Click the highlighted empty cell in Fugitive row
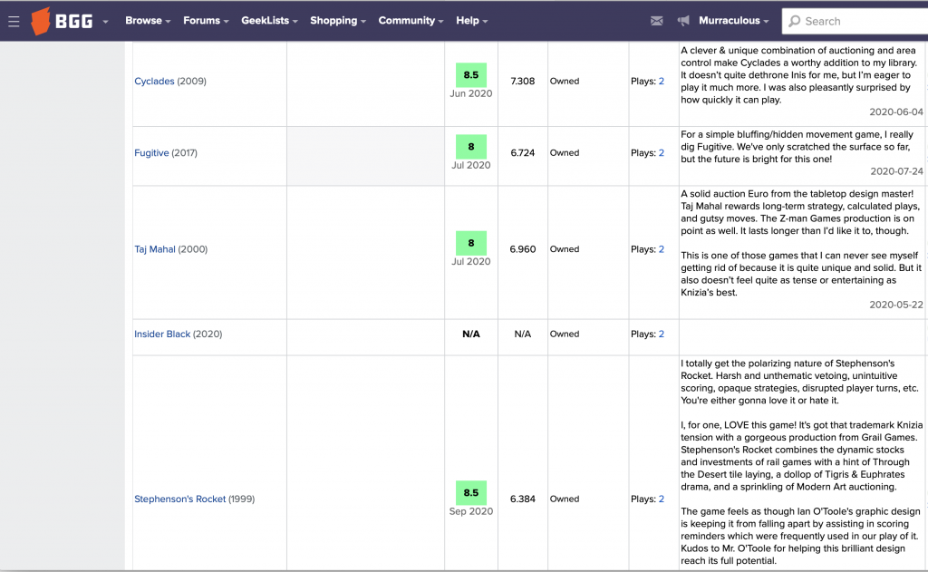 (366, 156)
